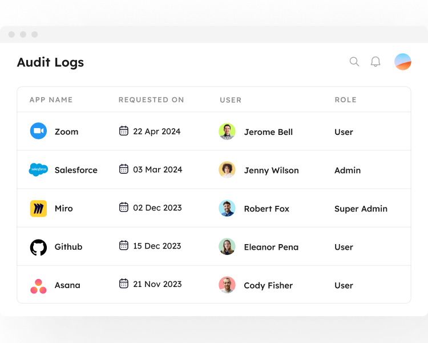The image size is (428, 343).
Task: Click the Salesforce cloud icon
Action: (x=38, y=170)
